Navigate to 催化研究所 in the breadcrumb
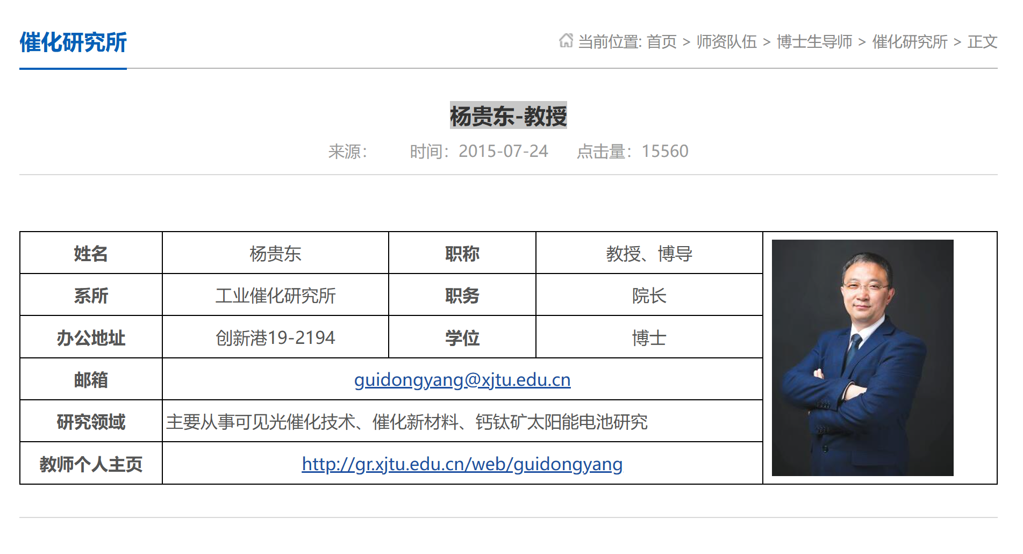The width and height of the screenshot is (1023, 554). click(x=910, y=42)
